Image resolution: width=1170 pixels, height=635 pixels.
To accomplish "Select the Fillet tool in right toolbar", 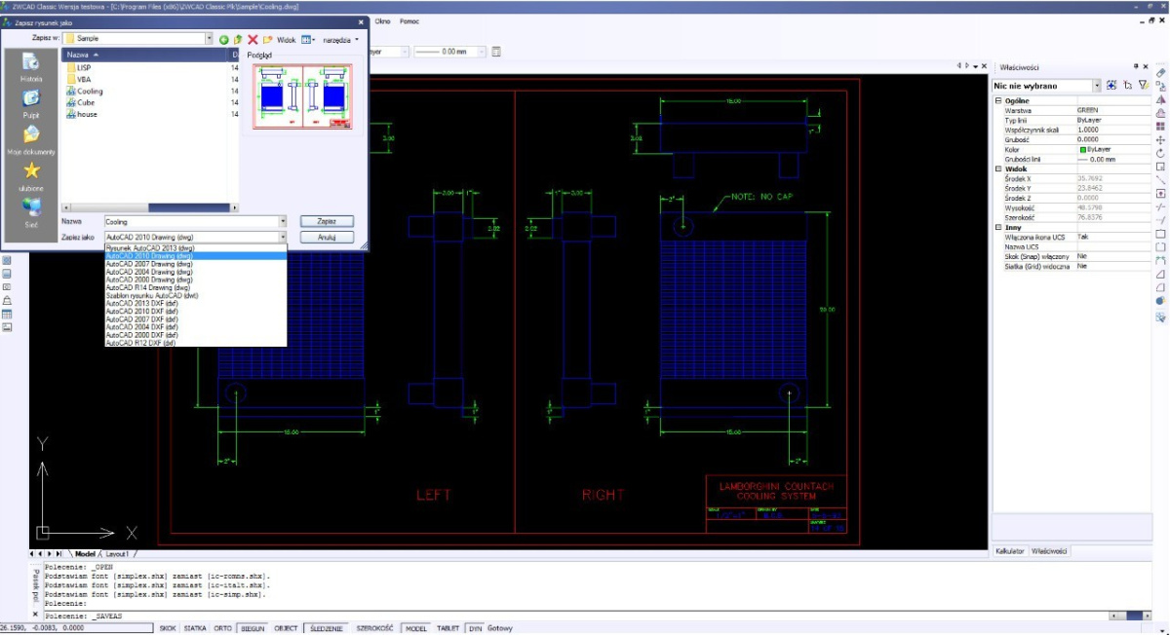I will tap(1160, 287).
